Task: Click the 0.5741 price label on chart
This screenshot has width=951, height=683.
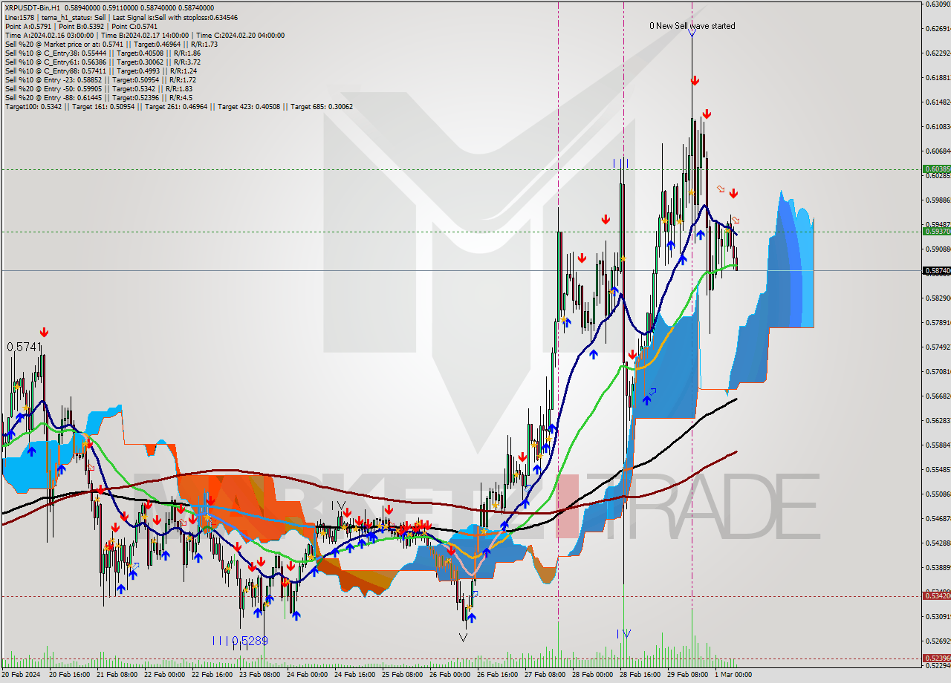Action: [25, 347]
